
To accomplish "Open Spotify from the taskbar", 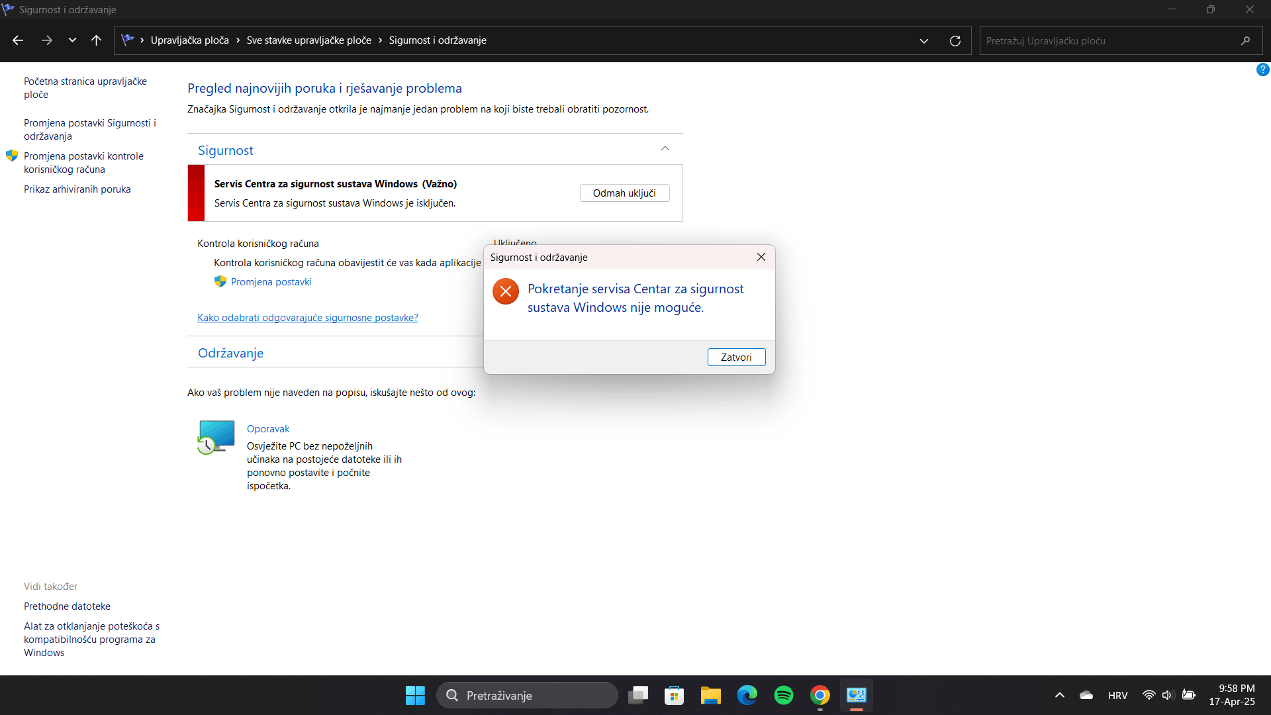I will click(x=784, y=695).
